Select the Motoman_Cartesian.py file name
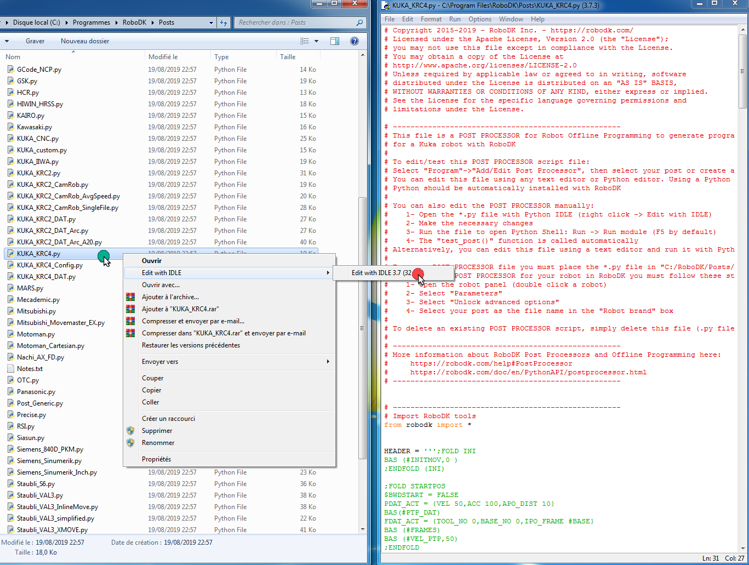This screenshot has height=565, width=749. click(50, 346)
